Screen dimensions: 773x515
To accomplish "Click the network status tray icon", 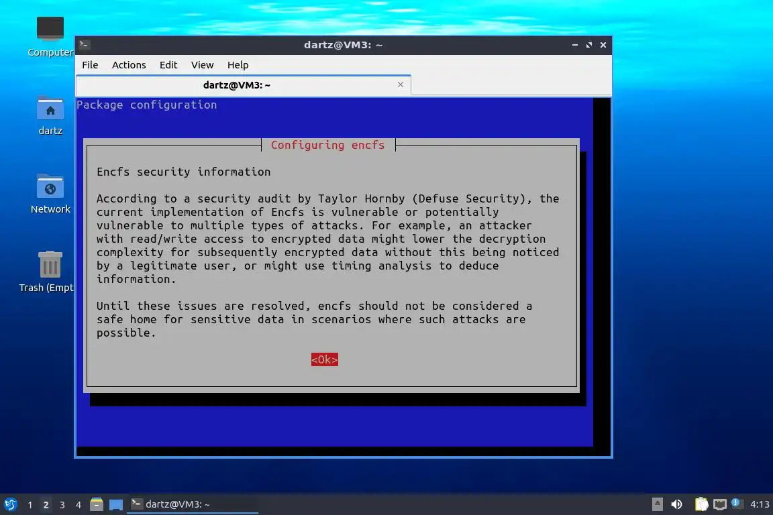I will coord(720,504).
